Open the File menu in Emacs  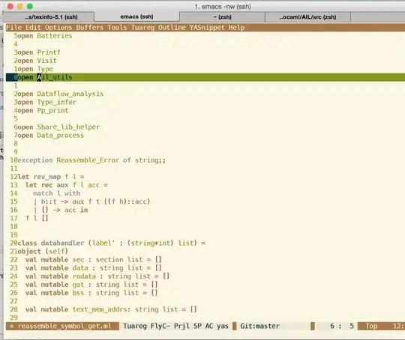(13, 28)
